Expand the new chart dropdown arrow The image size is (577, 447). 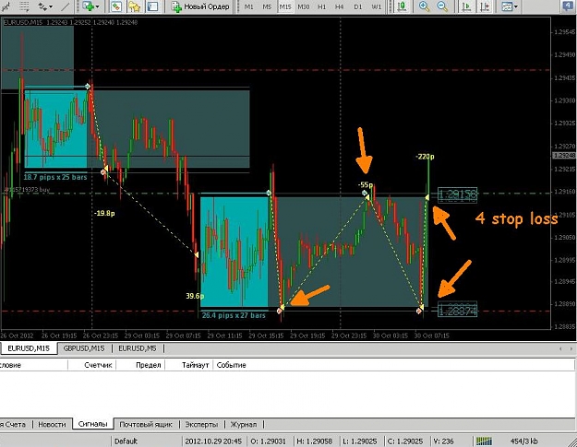pos(98,6)
